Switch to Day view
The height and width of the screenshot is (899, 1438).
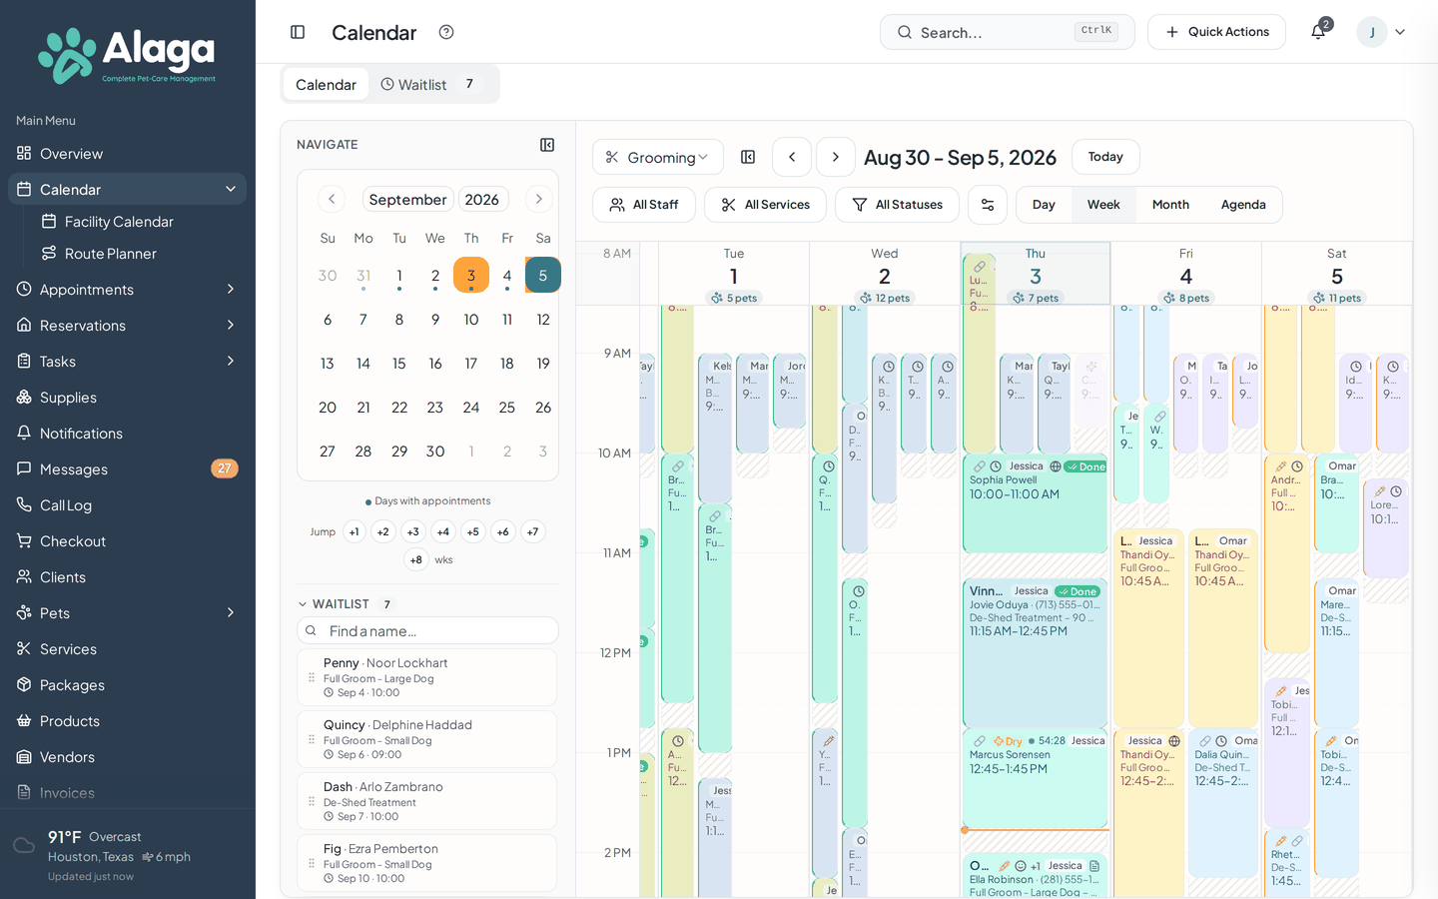coord(1044,205)
